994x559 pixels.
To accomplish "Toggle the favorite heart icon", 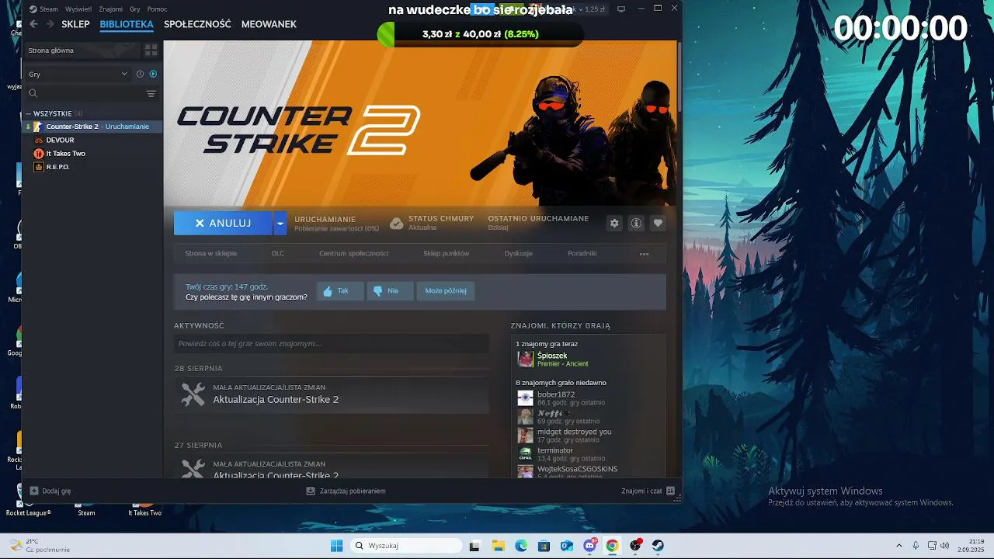I will (x=658, y=223).
